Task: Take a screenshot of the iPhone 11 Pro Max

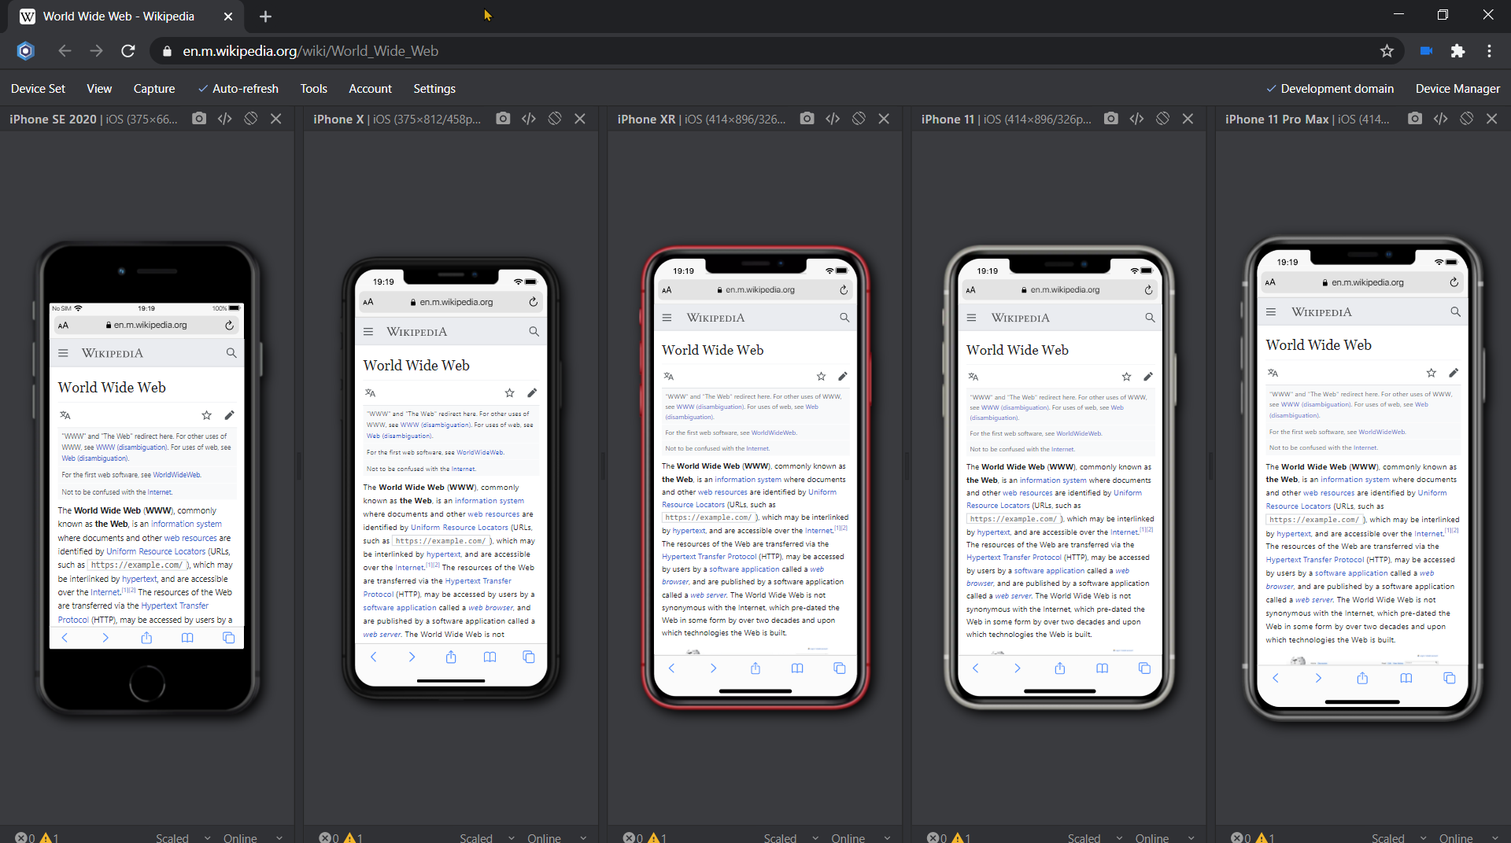Action: click(1414, 118)
